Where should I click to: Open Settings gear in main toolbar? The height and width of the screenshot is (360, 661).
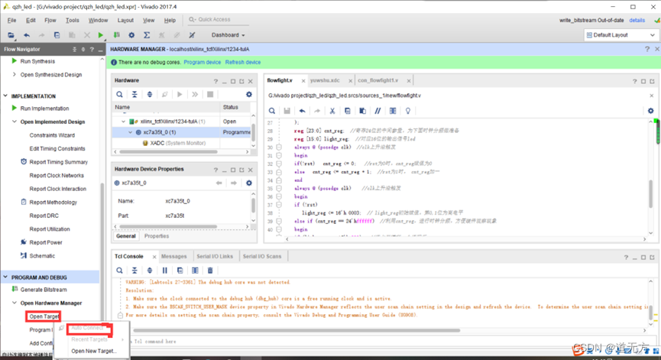click(131, 35)
